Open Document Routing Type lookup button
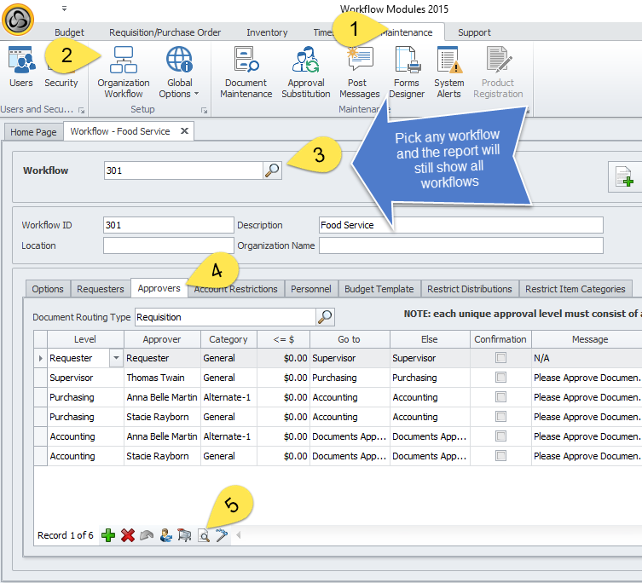Screen dimensions: 642x583 click(x=326, y=317)
